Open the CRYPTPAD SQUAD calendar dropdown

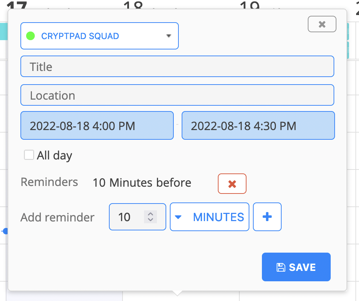click(99, 36)
